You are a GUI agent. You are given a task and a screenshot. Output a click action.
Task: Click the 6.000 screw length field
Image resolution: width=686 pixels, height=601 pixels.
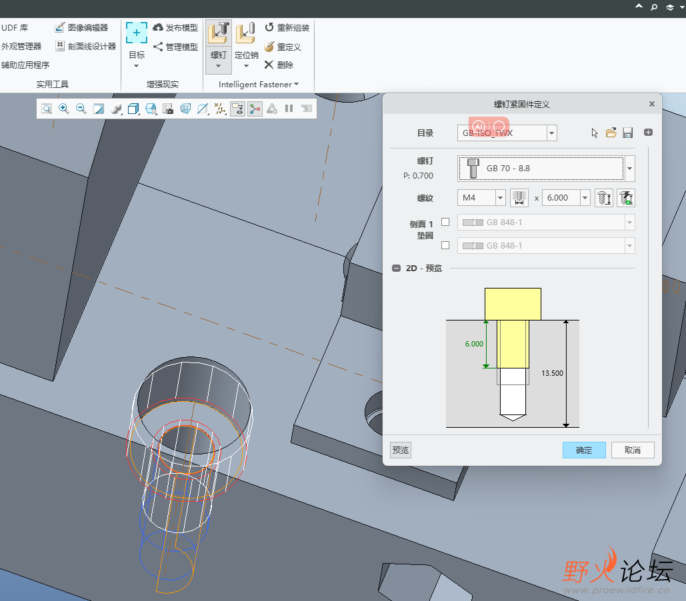click(561, 198)
